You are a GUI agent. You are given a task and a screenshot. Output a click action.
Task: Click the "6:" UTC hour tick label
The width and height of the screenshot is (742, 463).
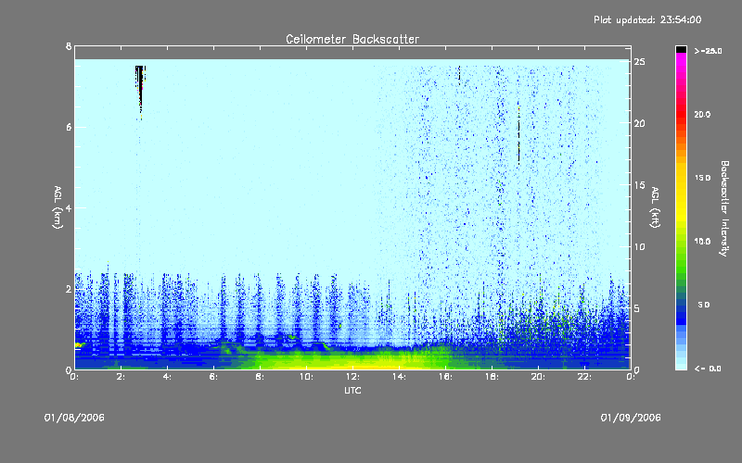coord(213,377)
